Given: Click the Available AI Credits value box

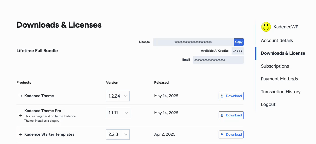Looking at the screenshot, I should click(x=237, y=51).
